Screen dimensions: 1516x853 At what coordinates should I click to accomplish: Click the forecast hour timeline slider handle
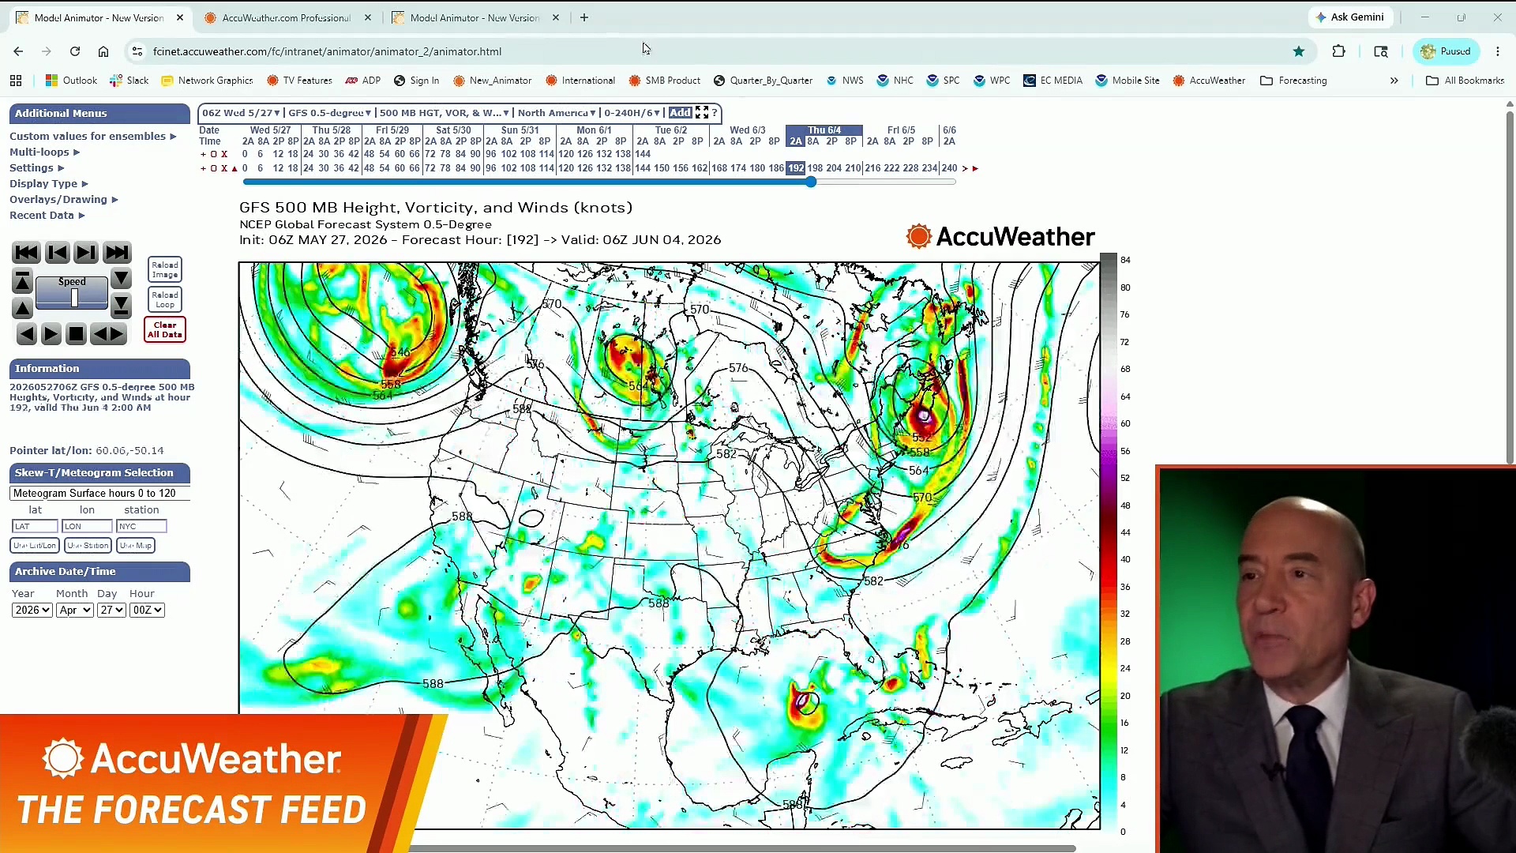(811, 182)
